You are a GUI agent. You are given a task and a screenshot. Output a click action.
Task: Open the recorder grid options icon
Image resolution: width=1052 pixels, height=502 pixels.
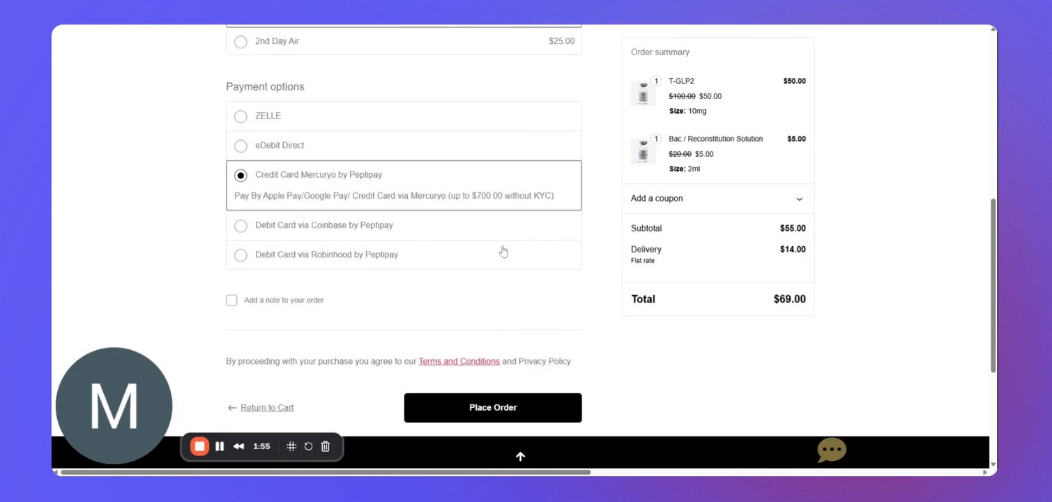tap(291, 446)
